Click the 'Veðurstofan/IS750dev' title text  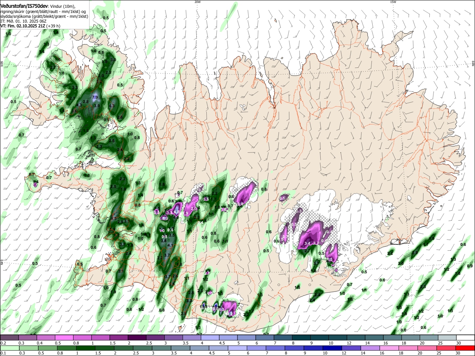coord(24,6)
